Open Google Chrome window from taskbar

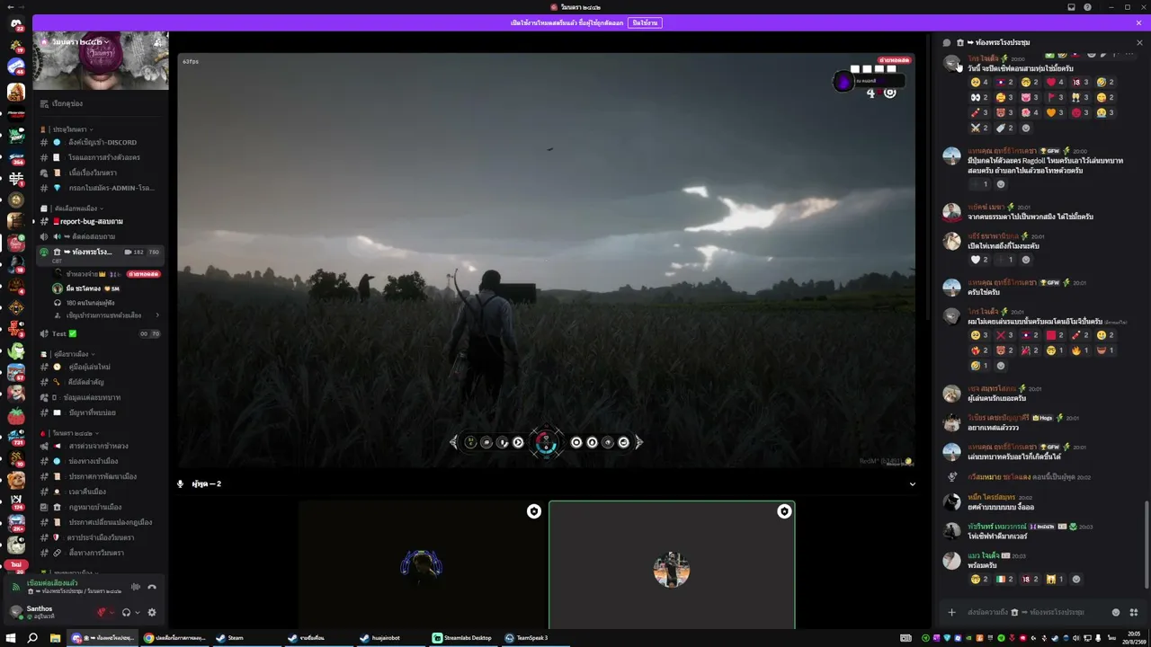click(175, 638)
